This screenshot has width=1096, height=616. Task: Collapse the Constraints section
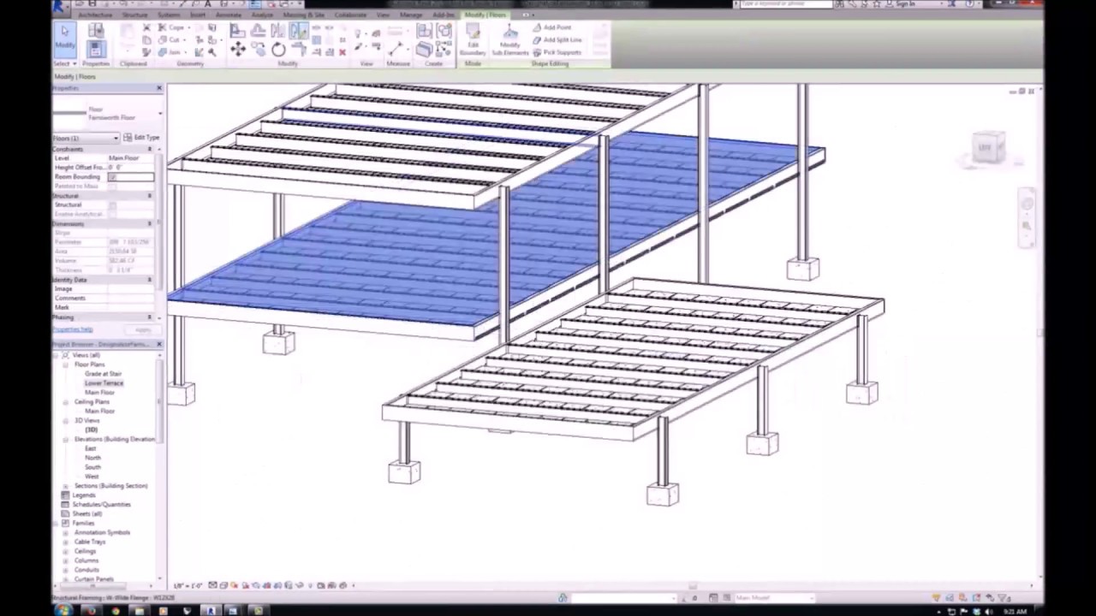[x=149, y=149]
